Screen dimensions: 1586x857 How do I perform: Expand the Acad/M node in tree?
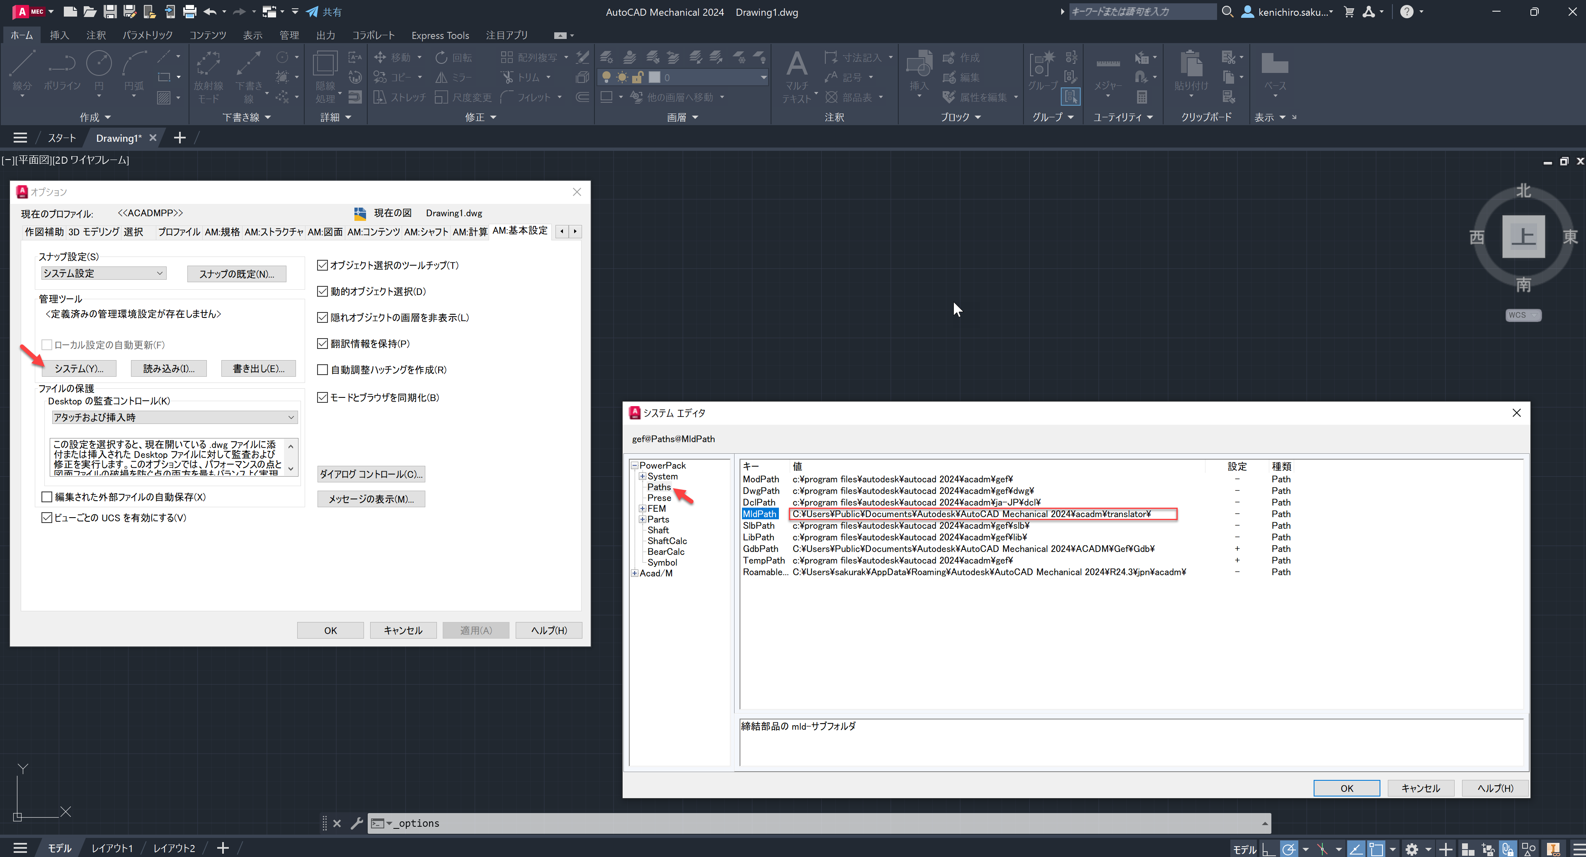pyautogui.click(x=634, y=573)
